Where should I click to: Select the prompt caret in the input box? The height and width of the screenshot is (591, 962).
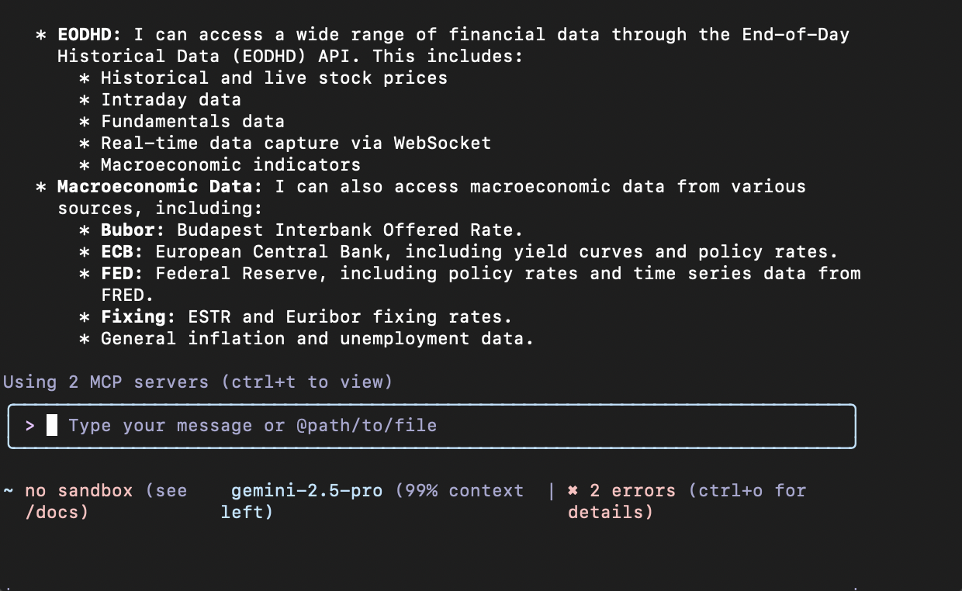point(31,425)
